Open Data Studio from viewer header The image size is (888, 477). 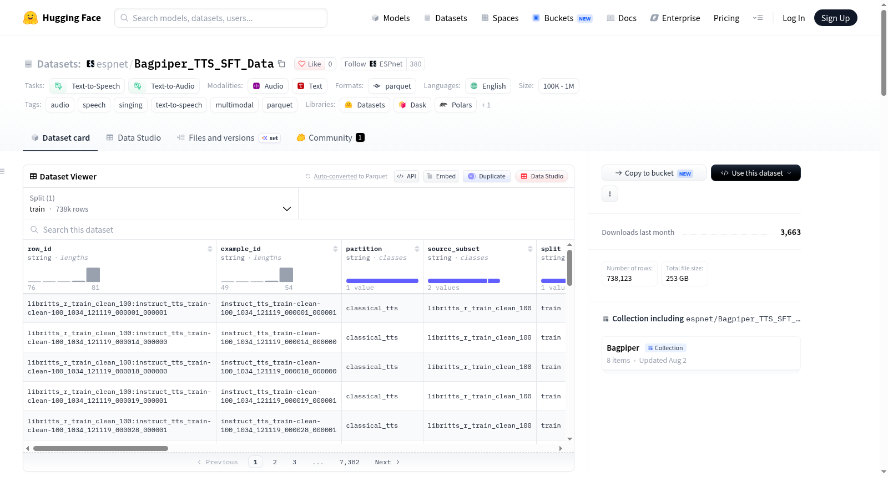tap(542, 176)
